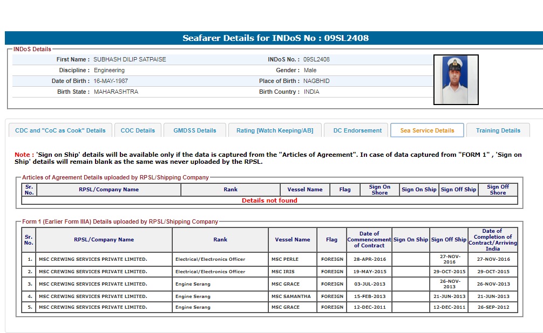Go to the DC Endorsement tab
Image resolution: width=543 pixels, height=333 pixels.
coord(357,130)
